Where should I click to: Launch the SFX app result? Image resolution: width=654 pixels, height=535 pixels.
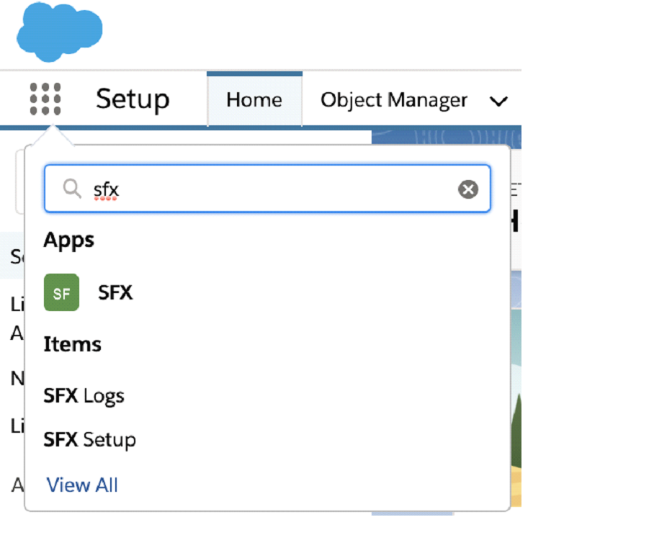pos(115,292)
